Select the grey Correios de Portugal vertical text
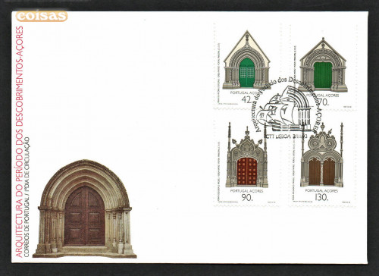This screenshot has height=276, width=379. [27, 197]
